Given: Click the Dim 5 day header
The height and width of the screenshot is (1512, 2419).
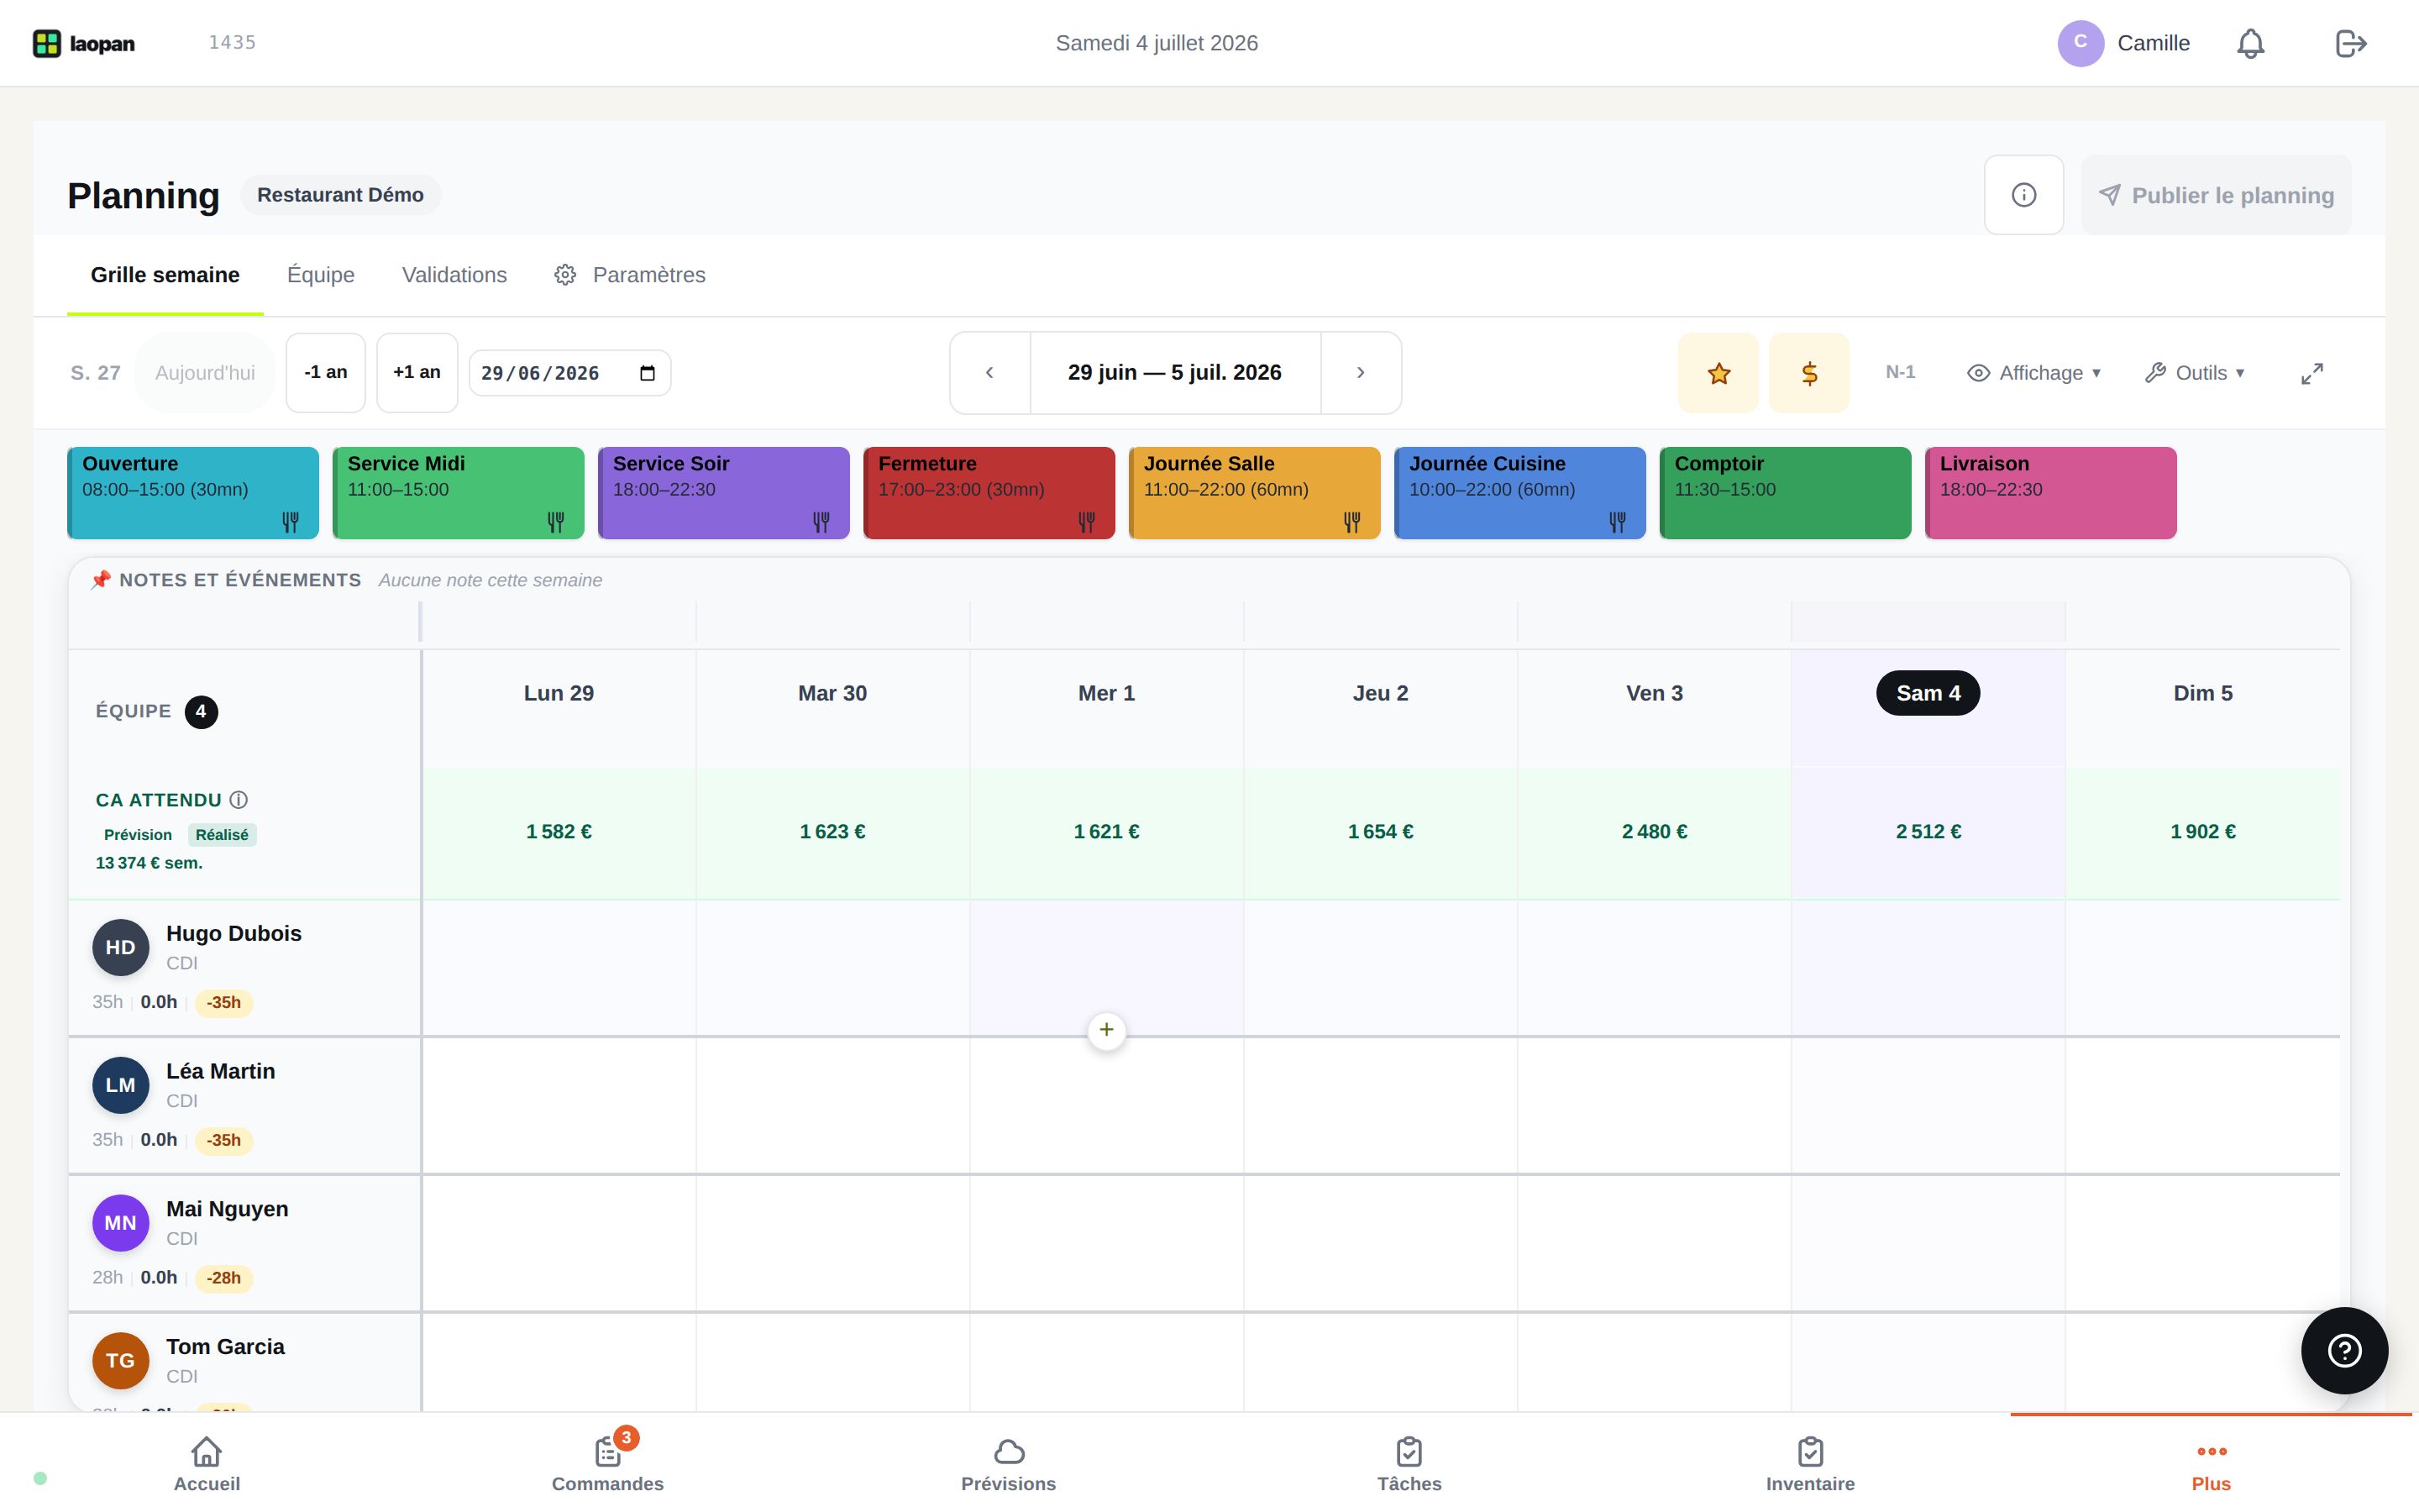Looking at the screenshot, I should point(2202,693).
